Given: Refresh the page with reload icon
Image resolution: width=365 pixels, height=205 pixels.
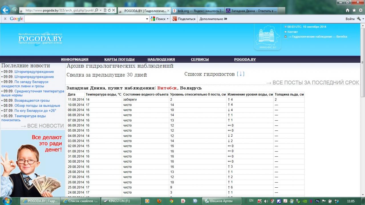Looking at the screenshot, I should 109,10.
